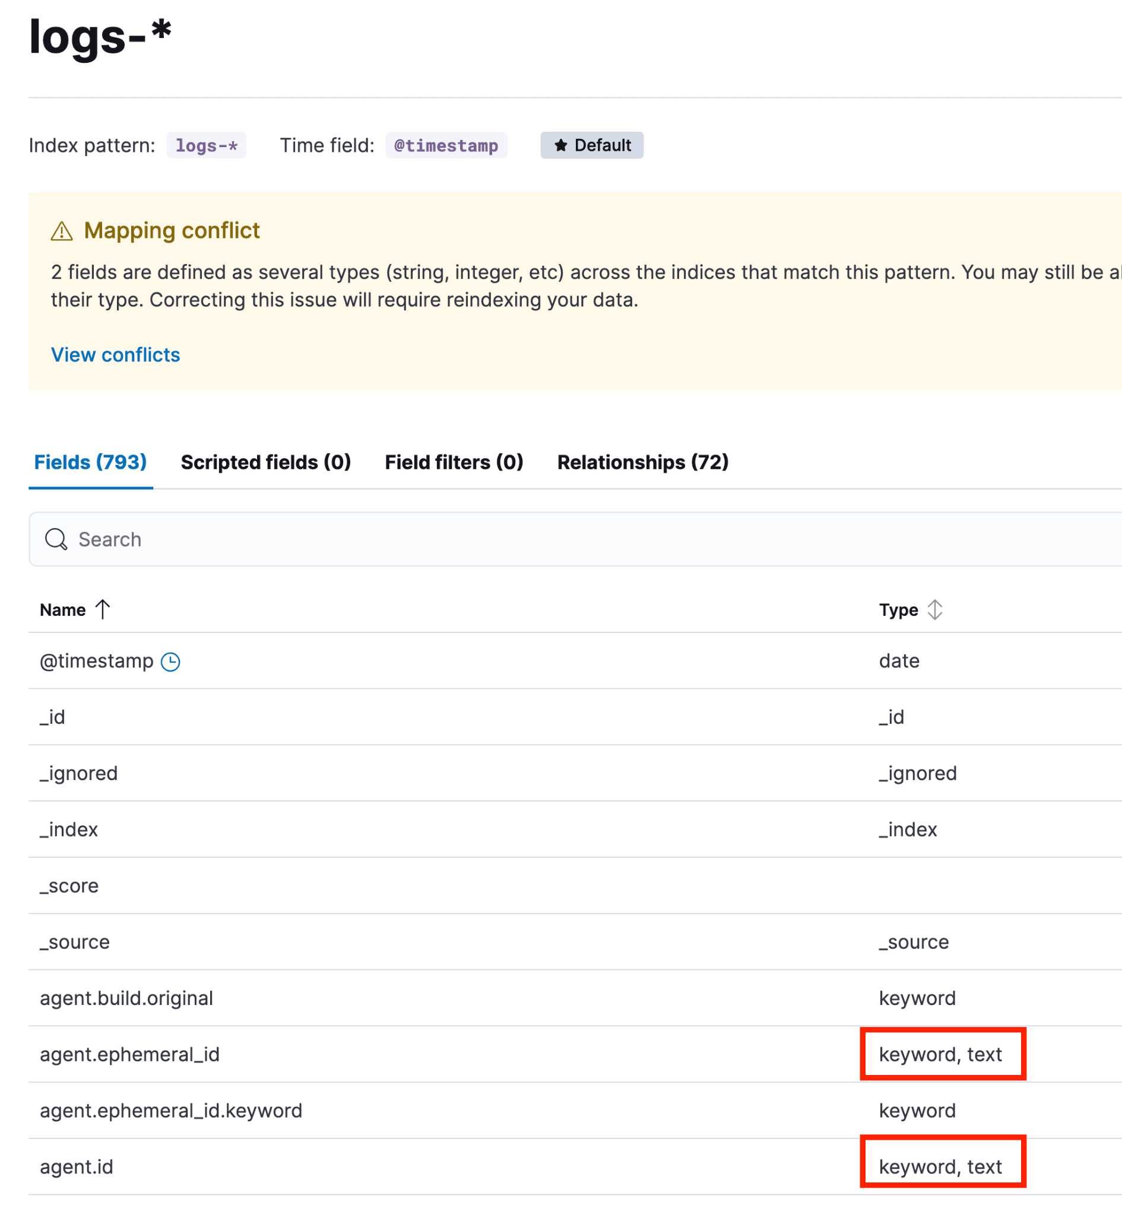Select the Fields tab

(90, 462)
